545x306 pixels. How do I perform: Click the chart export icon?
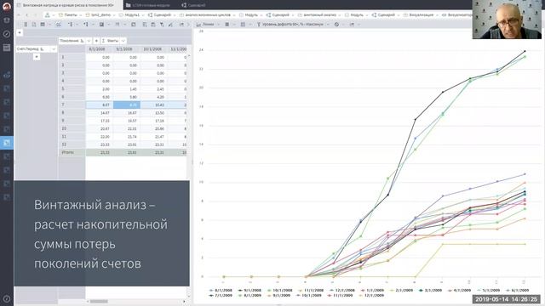[352, 25]
